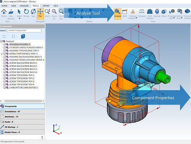This screenshot has height=144, width=191.
Task: Expand the MOBILE PART tree node
Action: pyautogui.click(x=2, y=54)
